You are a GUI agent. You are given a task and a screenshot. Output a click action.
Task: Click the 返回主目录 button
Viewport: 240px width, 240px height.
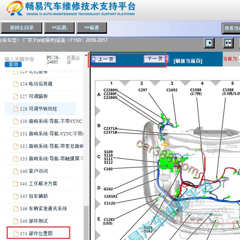pos(21,28)
